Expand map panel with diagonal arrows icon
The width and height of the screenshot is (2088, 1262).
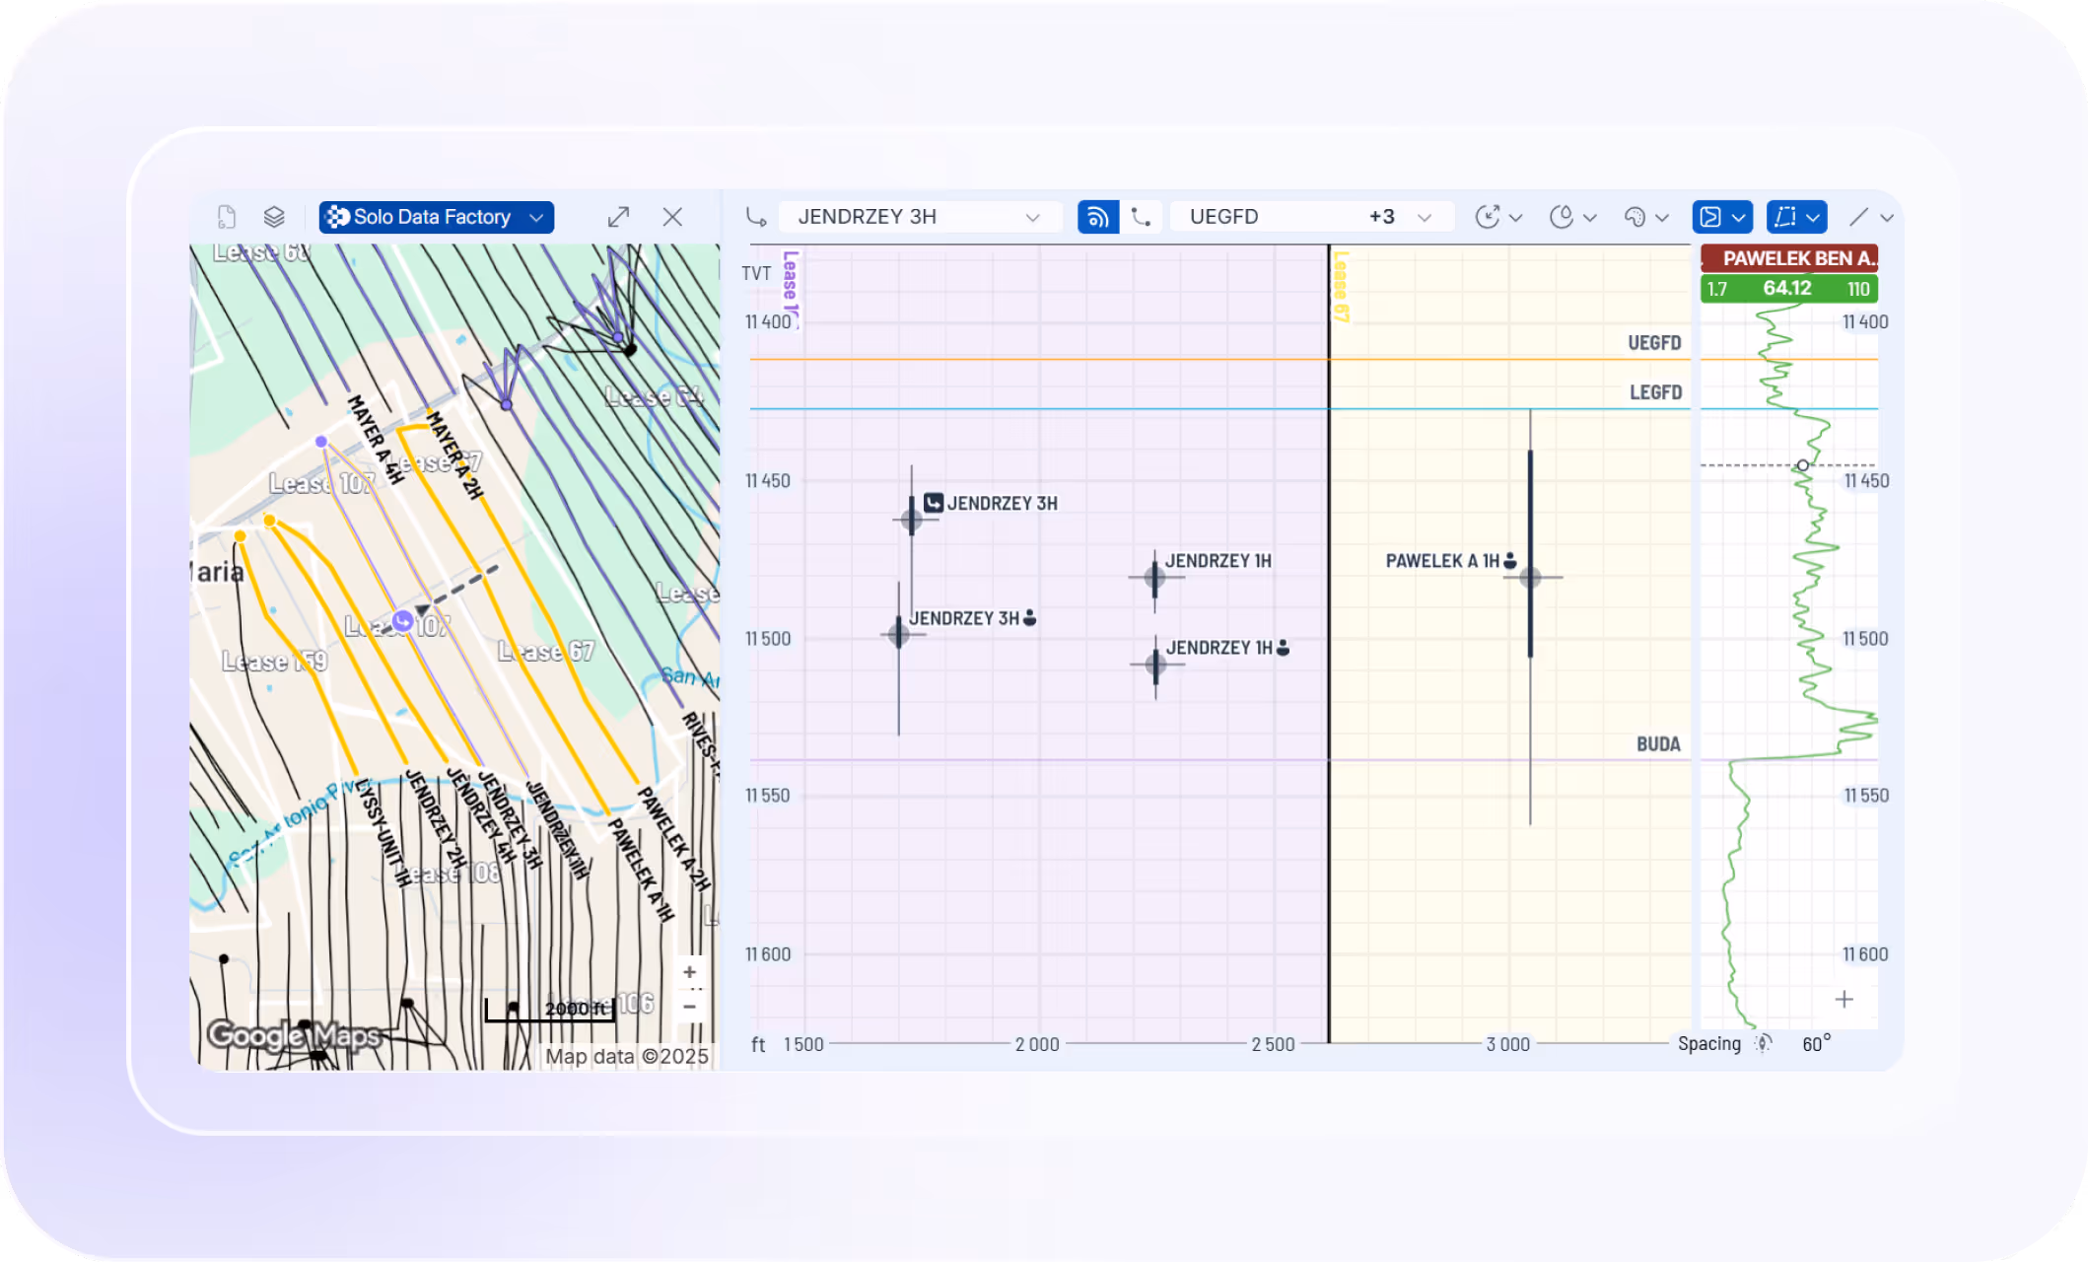point(618,217)
